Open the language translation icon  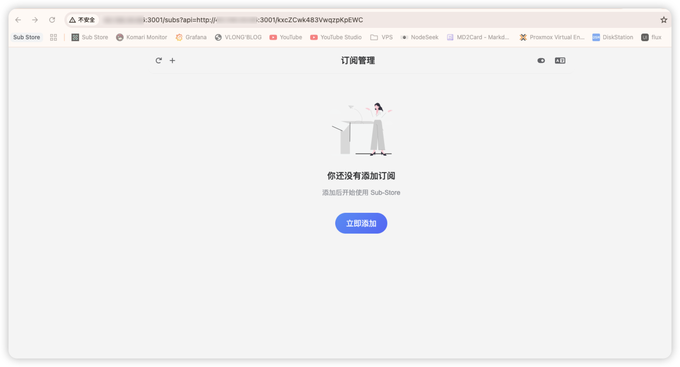pos(560,61)
